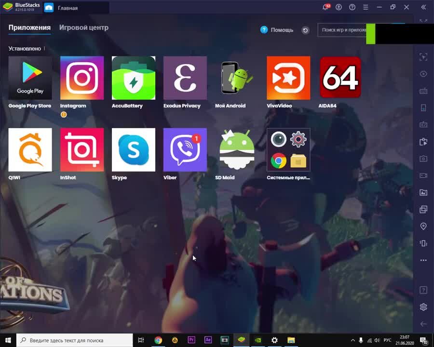Launch Exodus Privacy app

[x=185, y=78]
